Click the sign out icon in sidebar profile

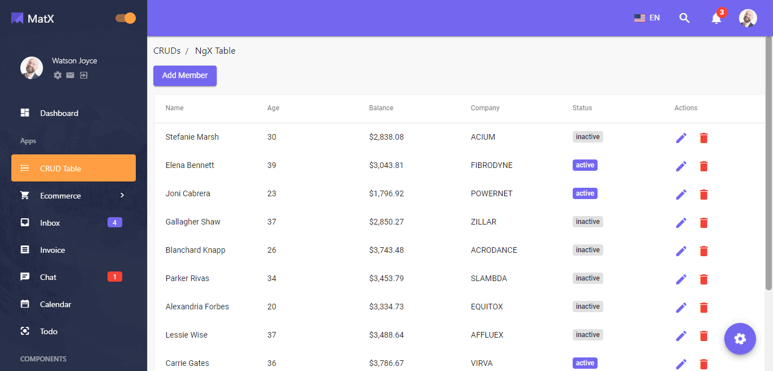[84, 75]
